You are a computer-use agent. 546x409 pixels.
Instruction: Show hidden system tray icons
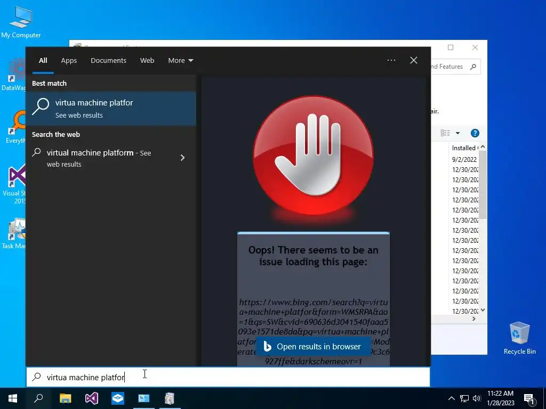pyautogui.click(x=451, y=398)
